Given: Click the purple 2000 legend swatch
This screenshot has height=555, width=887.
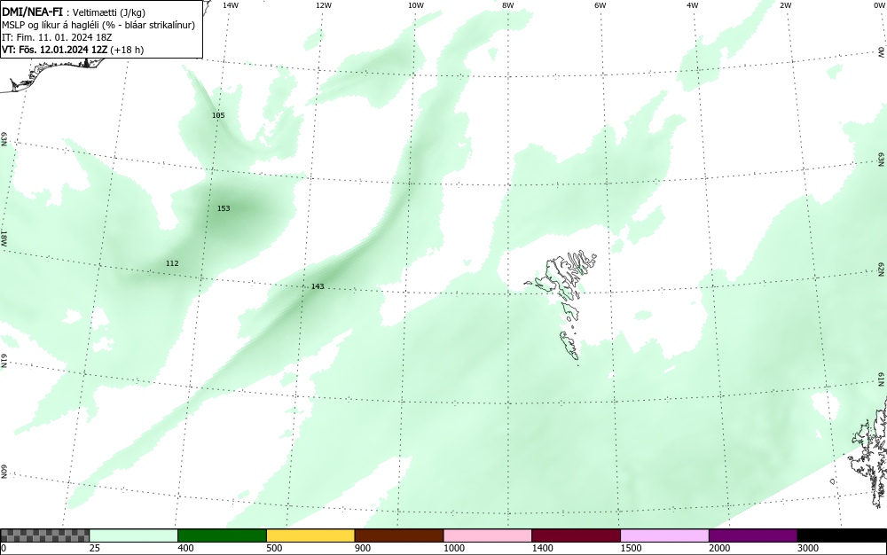Looking at the screenshot, I should tap(753, 535).
